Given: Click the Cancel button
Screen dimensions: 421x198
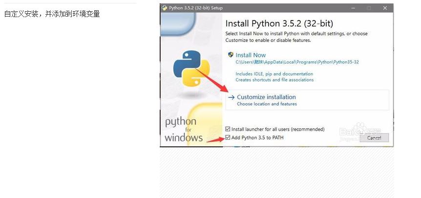Looking at the screenshot, I should 374,138.
